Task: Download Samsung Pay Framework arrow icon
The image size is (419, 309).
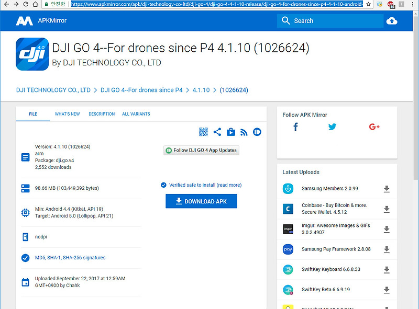Action: pyautogui.click(x=387, y=250)
